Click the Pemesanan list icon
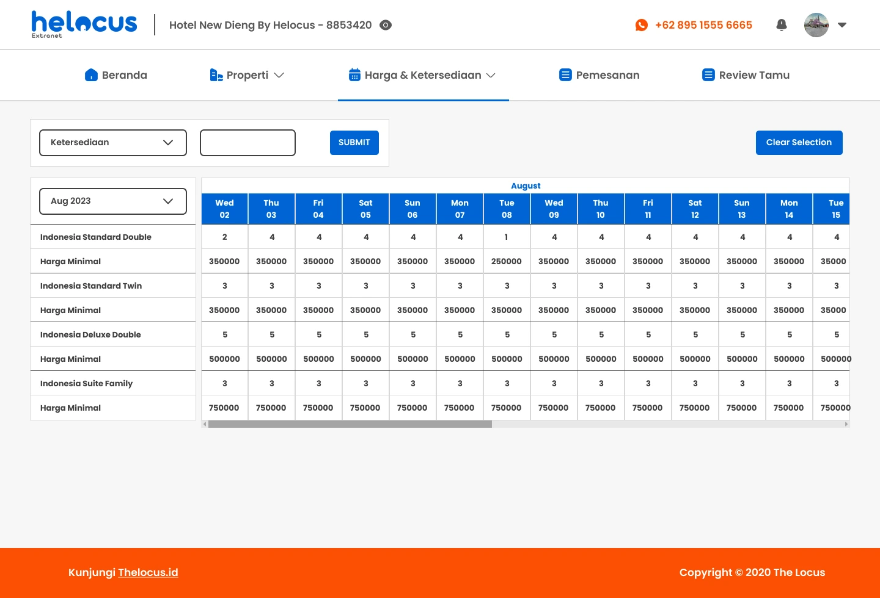This screenshot has height=598, width=880. coord(565,75)
